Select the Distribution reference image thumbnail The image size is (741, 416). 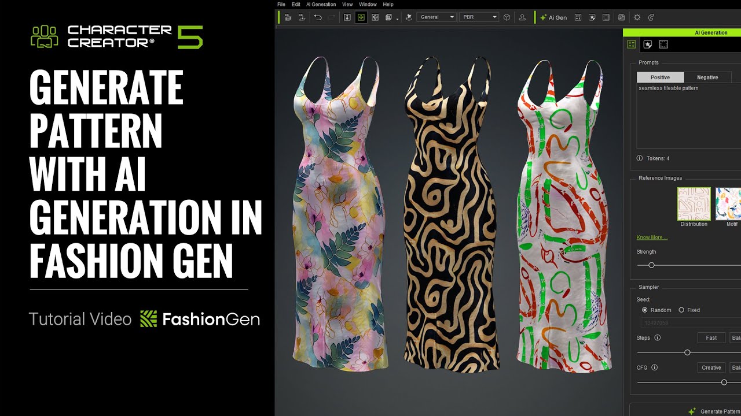click(694, 203)
